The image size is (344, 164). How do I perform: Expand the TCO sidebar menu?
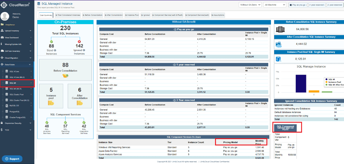coord(17,130)
